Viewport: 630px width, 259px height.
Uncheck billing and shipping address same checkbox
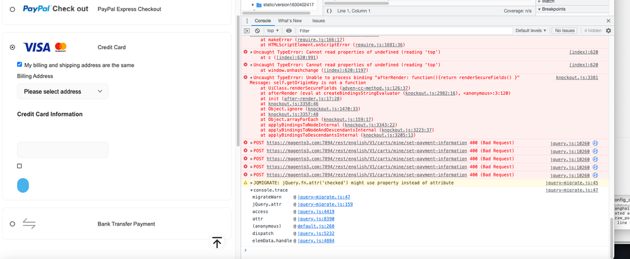tap(20, 65)
